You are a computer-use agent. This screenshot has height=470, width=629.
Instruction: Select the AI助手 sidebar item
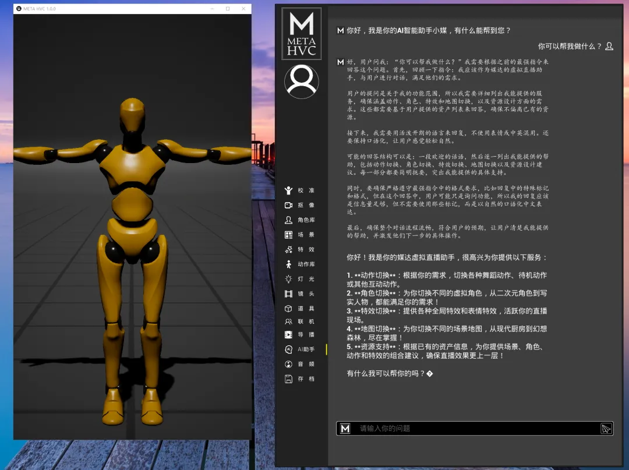pos(300,349)
